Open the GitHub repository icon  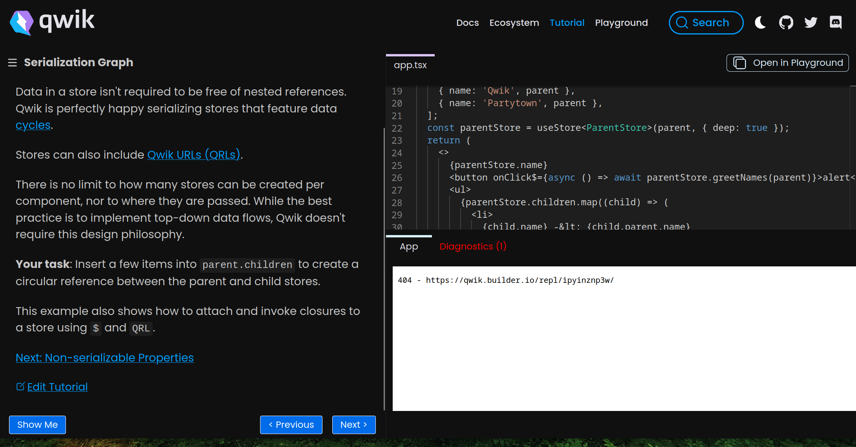click(x=786, y=23)
